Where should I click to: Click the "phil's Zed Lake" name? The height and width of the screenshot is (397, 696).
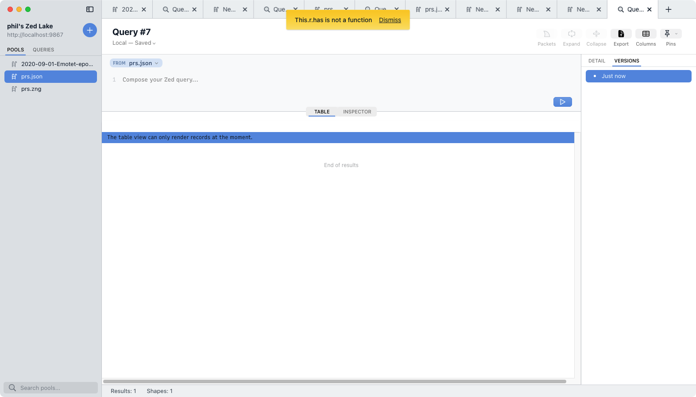pyautogui.click(x=30, y=26)
